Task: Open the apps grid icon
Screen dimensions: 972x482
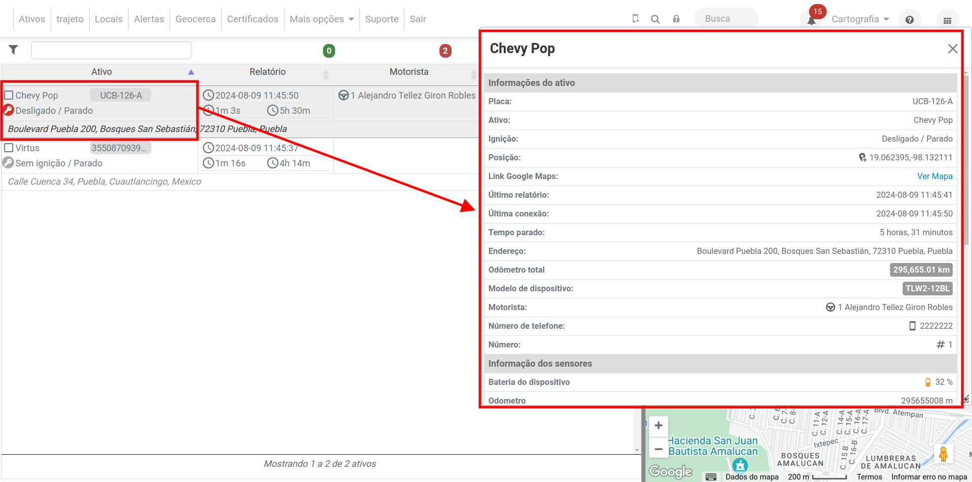Action: tap(947, 20)
